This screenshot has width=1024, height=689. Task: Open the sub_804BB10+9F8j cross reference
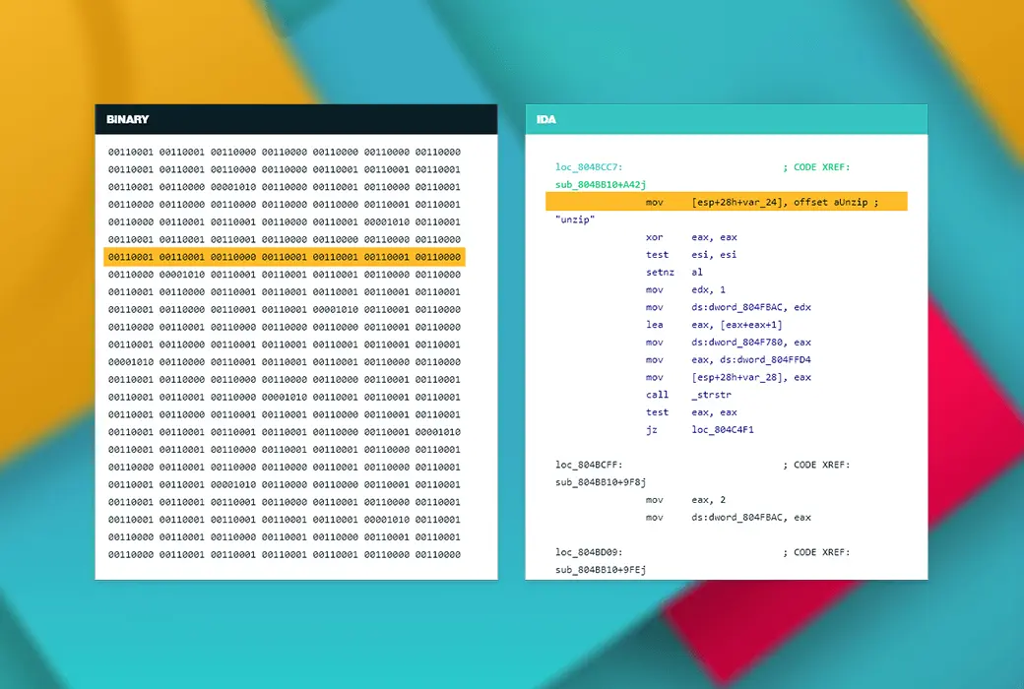601,482
